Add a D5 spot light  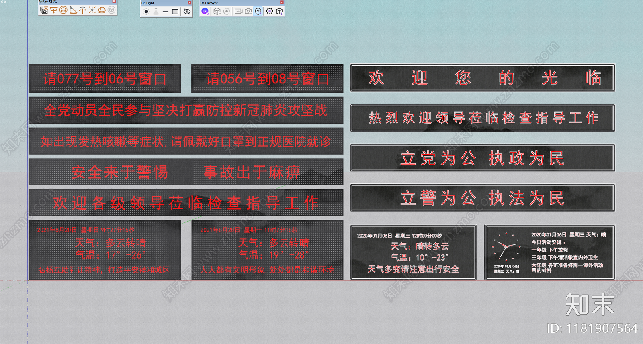pyautogui.click(x=156, y=12)
